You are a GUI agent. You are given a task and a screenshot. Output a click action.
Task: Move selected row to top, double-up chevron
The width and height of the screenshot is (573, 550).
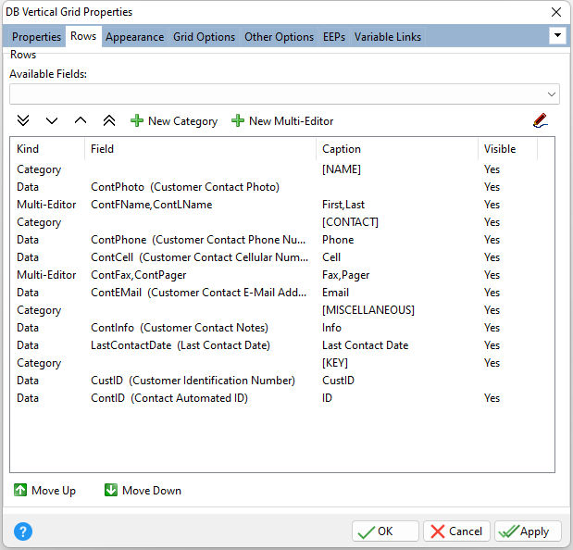(109, 120)
